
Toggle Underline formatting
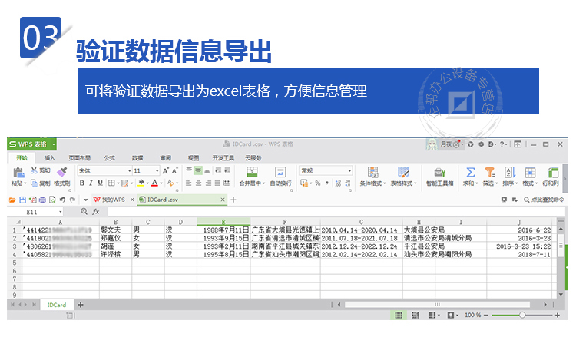(101, 183)
